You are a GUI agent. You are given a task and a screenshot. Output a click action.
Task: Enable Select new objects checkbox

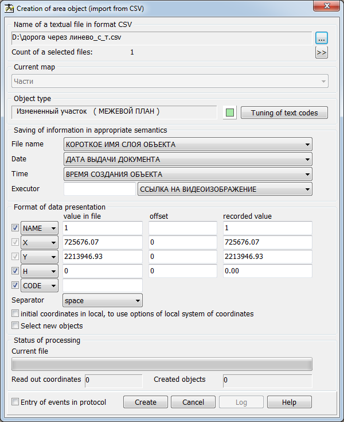(x=15, y=326)
